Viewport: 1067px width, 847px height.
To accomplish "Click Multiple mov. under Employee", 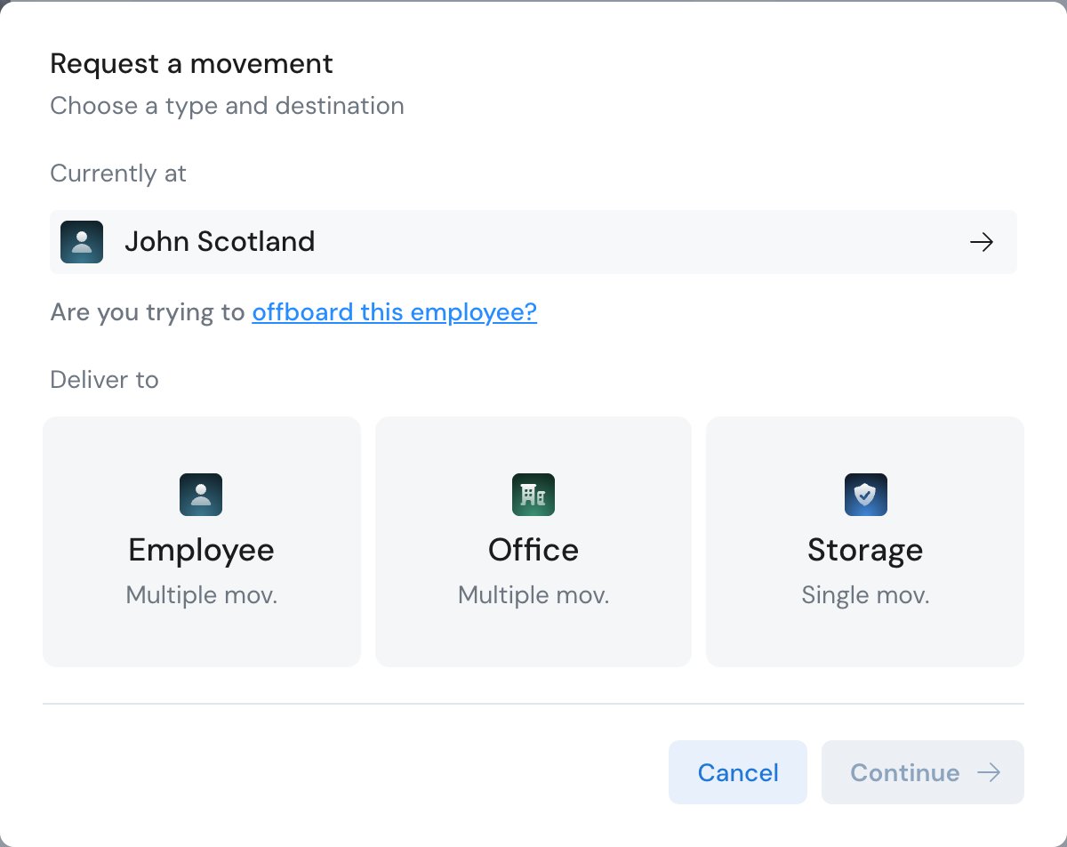I will (x=202, y=595).
